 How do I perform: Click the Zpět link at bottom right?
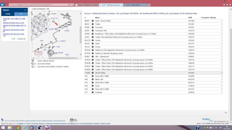[225, 113]
